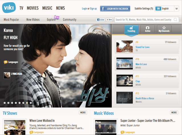This screenshot has height=135, width=182.
Task: Click the FLY HIGH banner title
Action: 11,37
